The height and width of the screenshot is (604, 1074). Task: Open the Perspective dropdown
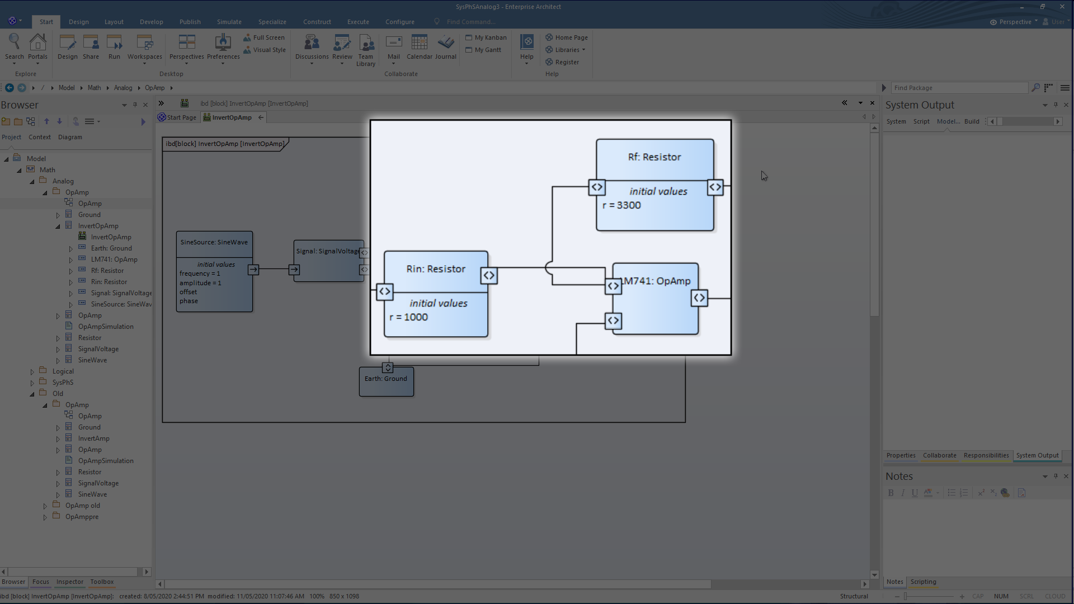[1012, 22]
